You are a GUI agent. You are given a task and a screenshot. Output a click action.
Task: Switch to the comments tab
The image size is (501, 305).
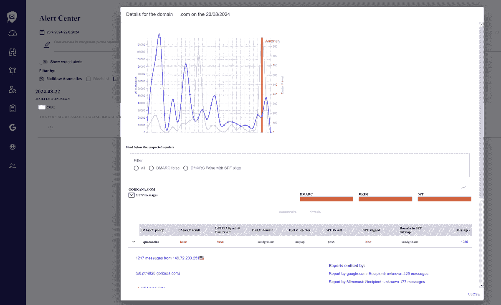(x=288, y=212)
